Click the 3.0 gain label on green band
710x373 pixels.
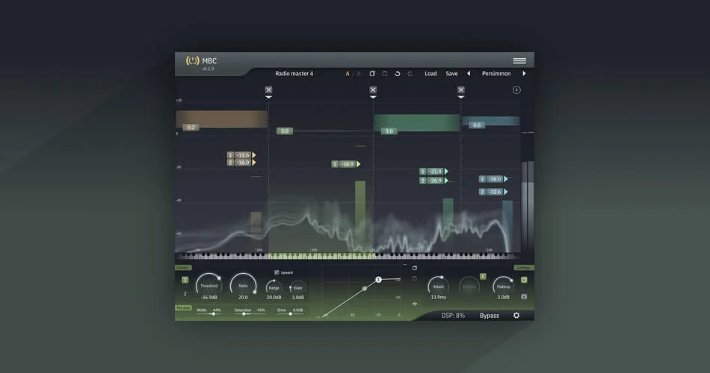pyautogui.click(x=389, y=131)
